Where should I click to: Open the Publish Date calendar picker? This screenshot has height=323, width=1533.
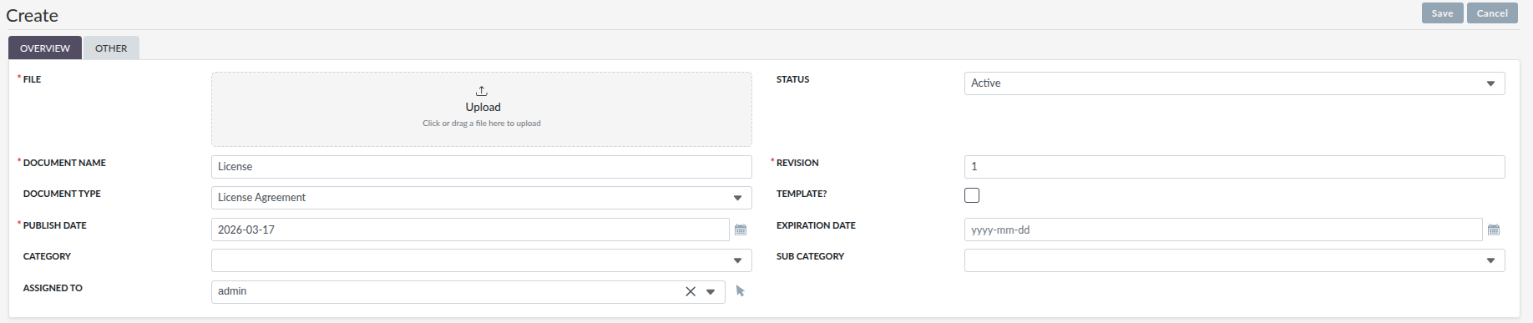[x=741, y=230]
